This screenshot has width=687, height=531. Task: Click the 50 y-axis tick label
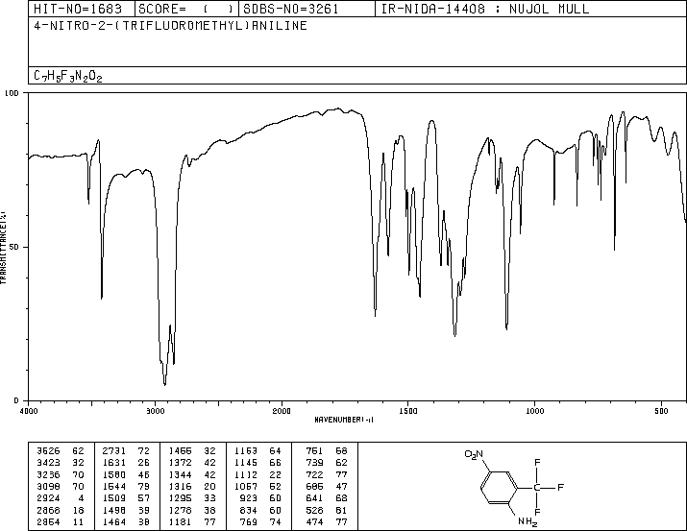tap(14, 247)
